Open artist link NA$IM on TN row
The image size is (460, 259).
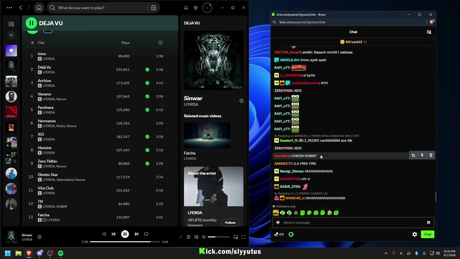[x=61, y=206]
